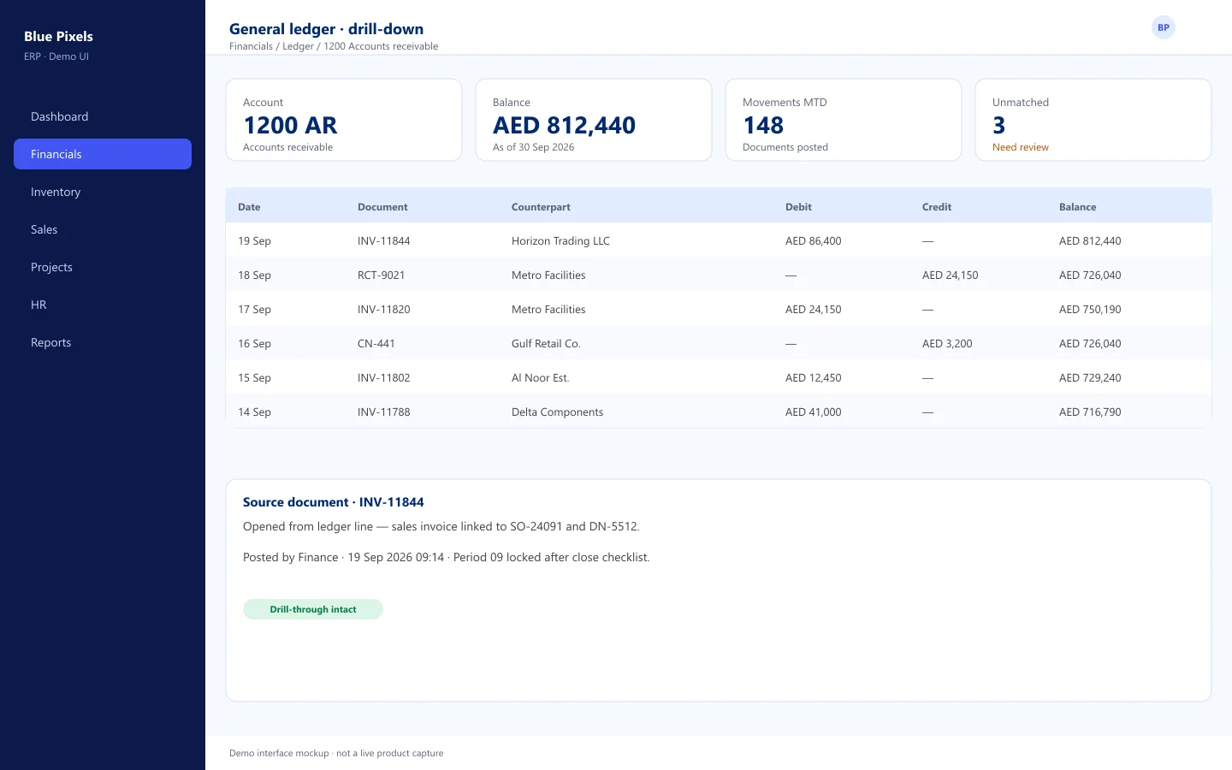Click the Source document · INV-11844 heading
This screenshot has height=770, width=1232.
tap(333, 502)
